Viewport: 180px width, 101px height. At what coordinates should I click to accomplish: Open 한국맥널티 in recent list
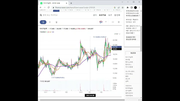coord(129,88)
